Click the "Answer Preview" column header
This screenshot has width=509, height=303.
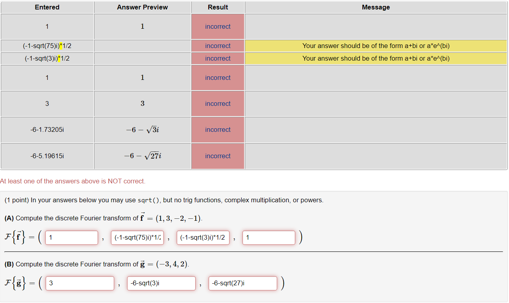[x=142, y=7]
